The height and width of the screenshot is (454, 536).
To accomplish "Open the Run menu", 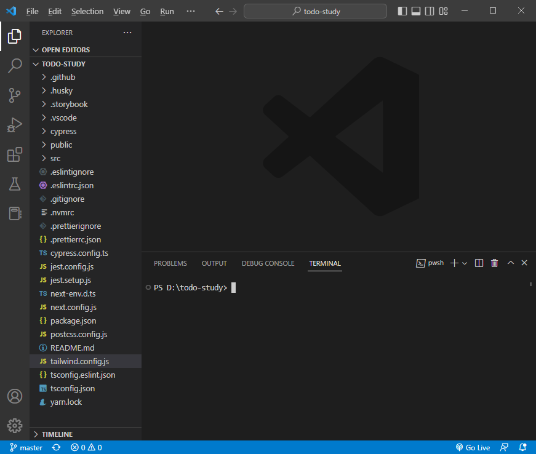I will [x=167, y=11].
